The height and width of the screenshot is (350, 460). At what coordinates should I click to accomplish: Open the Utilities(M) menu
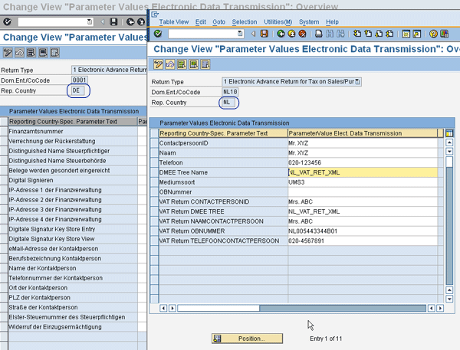(x=278, y=21)
